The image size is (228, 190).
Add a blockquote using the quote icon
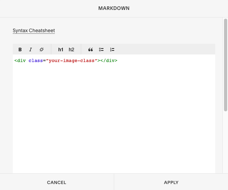tap(90, 50)
